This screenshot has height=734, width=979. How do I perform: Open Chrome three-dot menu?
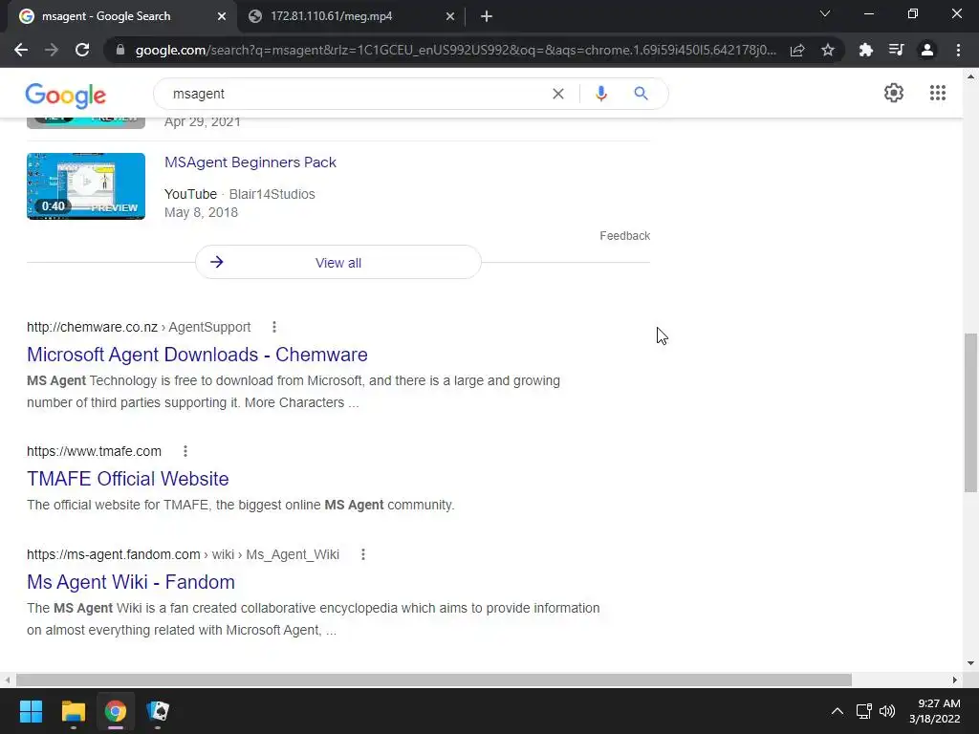pyautogui.click(x=958, y=50)
